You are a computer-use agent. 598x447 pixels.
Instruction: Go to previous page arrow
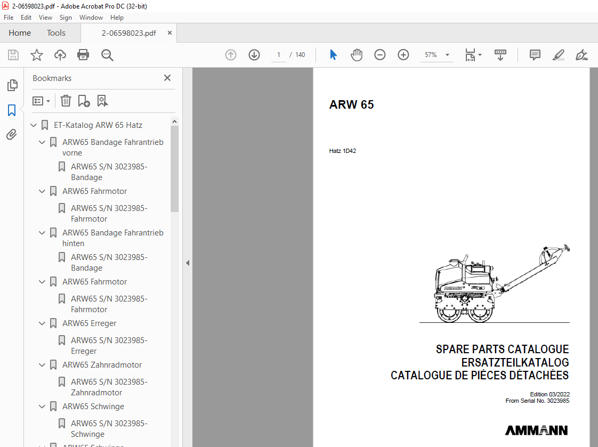pos(231,55)
